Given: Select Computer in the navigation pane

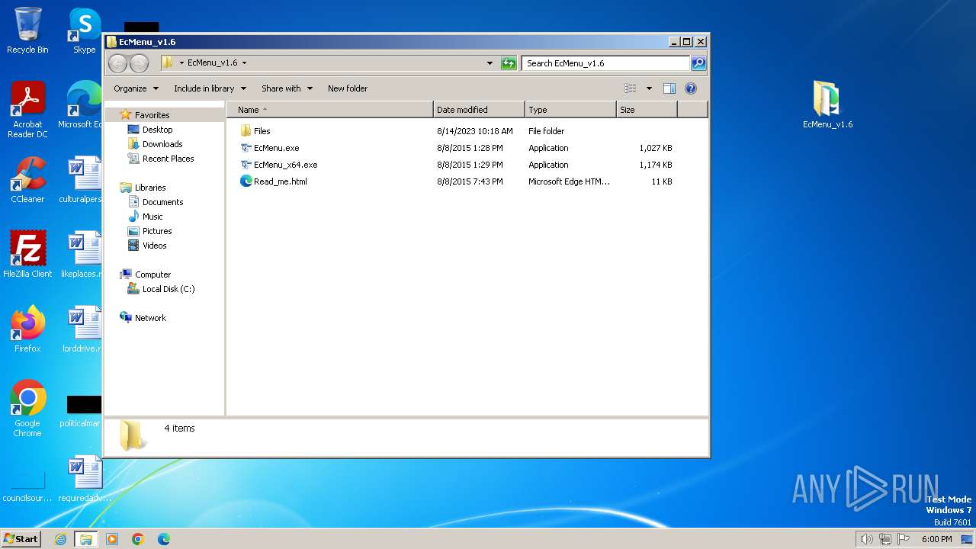Looking at the screenshot, I should pyautogui.click(x=152, y=274).
